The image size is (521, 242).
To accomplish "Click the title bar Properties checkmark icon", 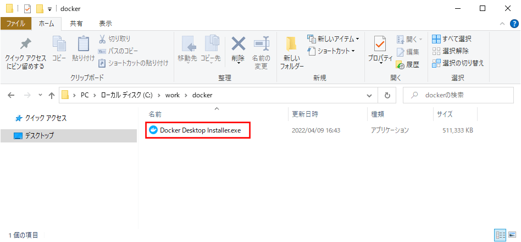I will pyautogui.click(x=27, y=9).
